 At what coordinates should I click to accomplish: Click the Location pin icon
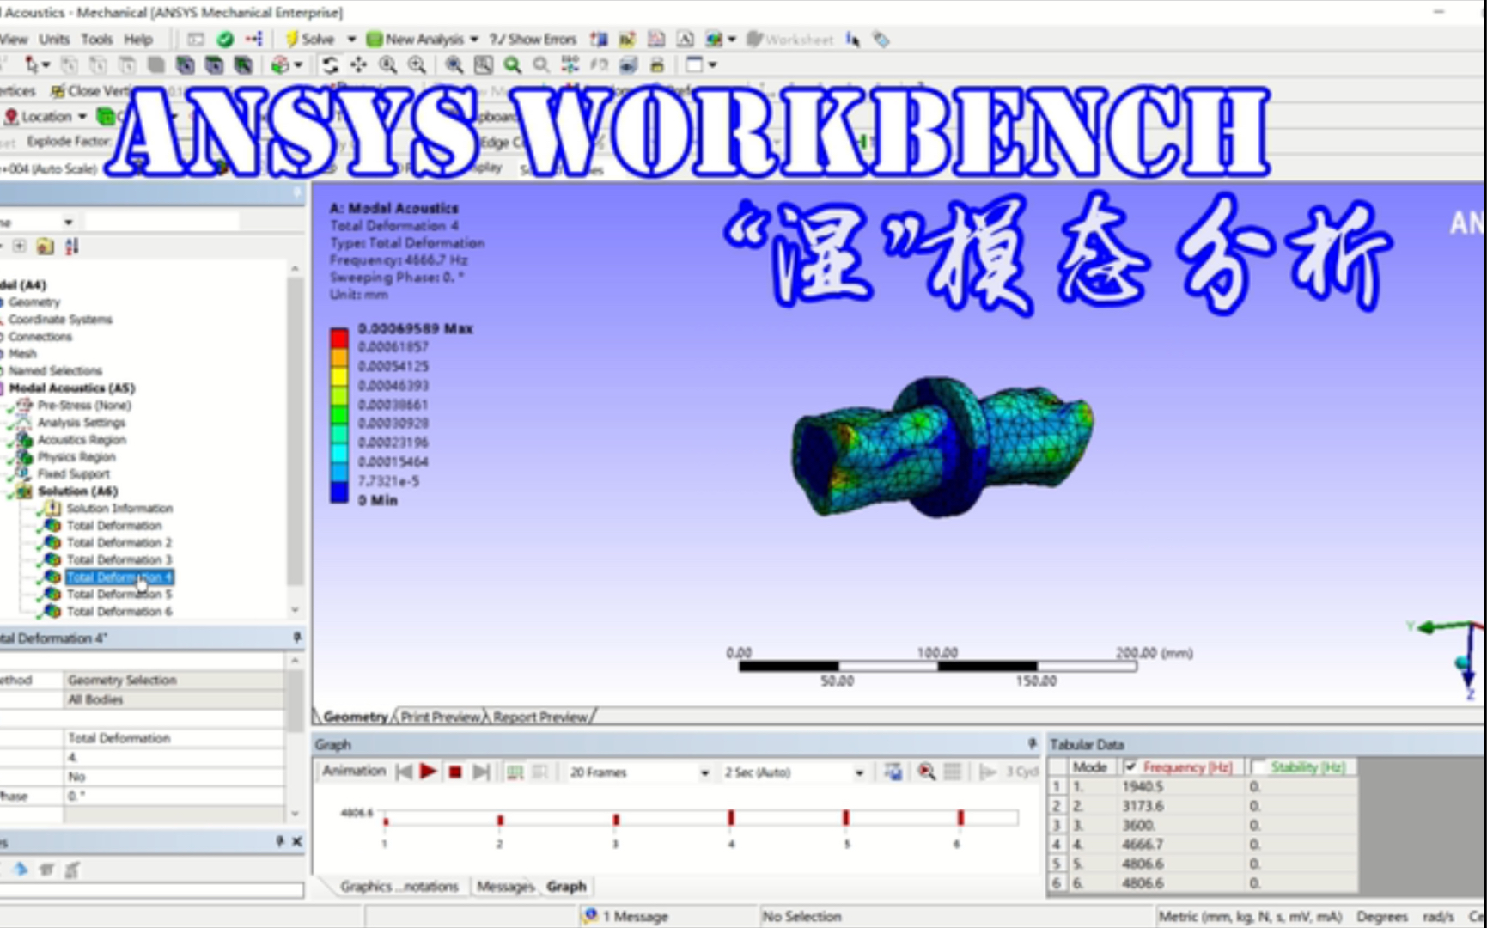click(x=11, y=116)
